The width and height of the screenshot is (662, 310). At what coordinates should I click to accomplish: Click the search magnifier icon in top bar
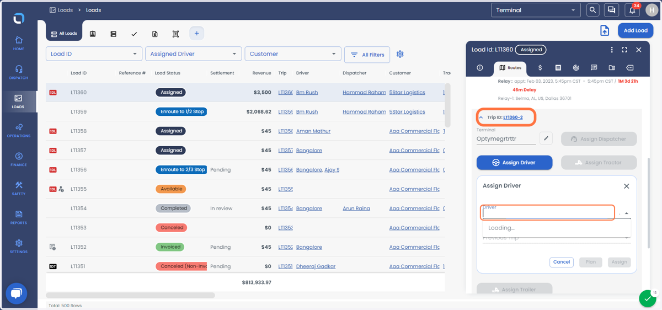(592, 10)
